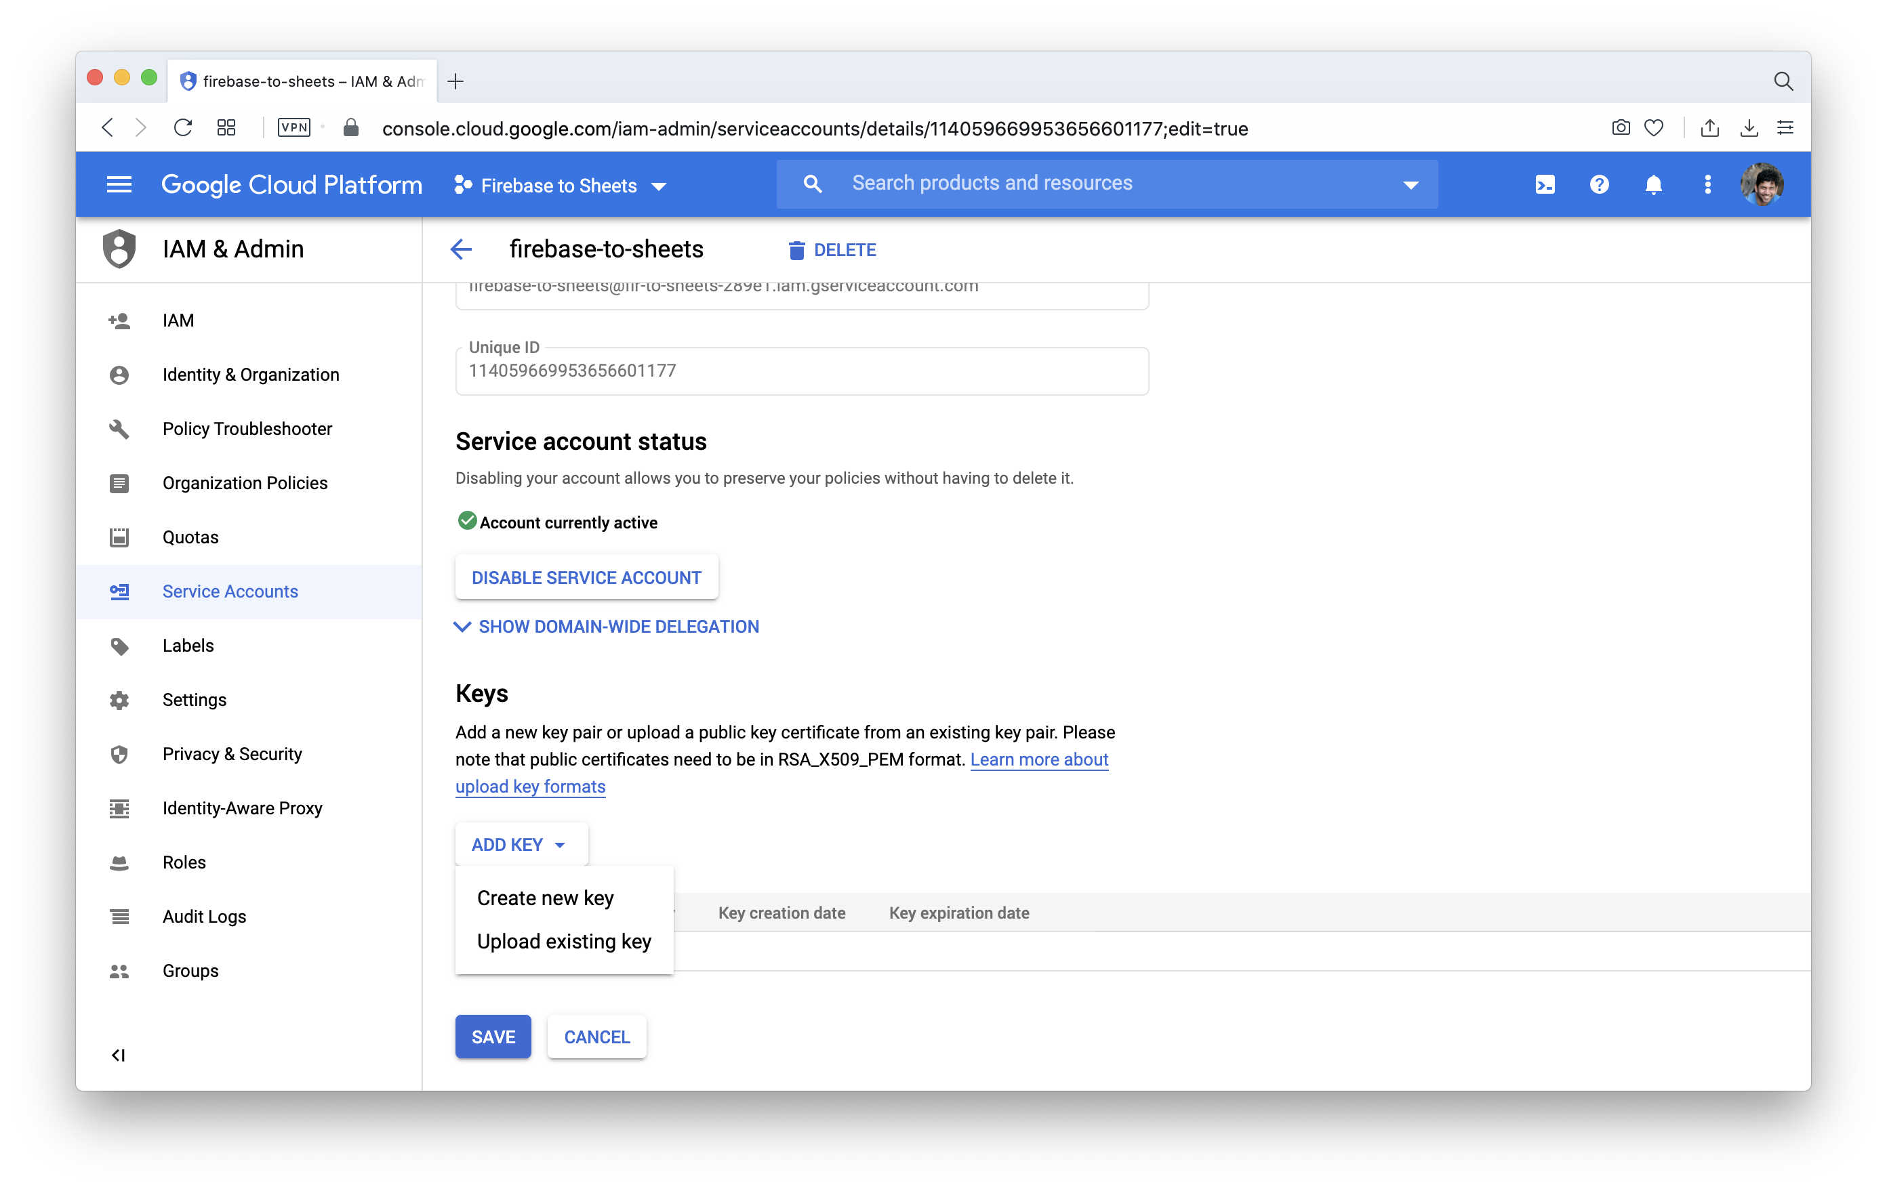Screen dimensions: 1887x1191
Task: Open a new browser tab
Action: coord(455,81)
